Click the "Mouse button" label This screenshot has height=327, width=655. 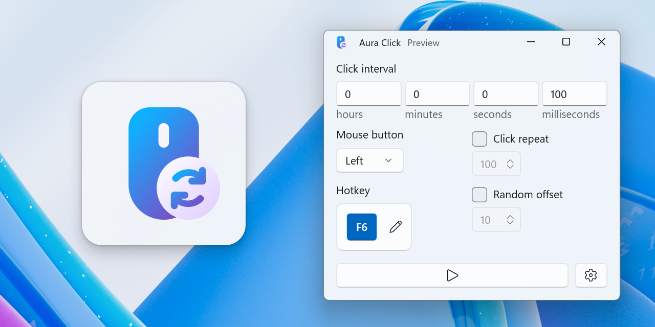(369, 135)
